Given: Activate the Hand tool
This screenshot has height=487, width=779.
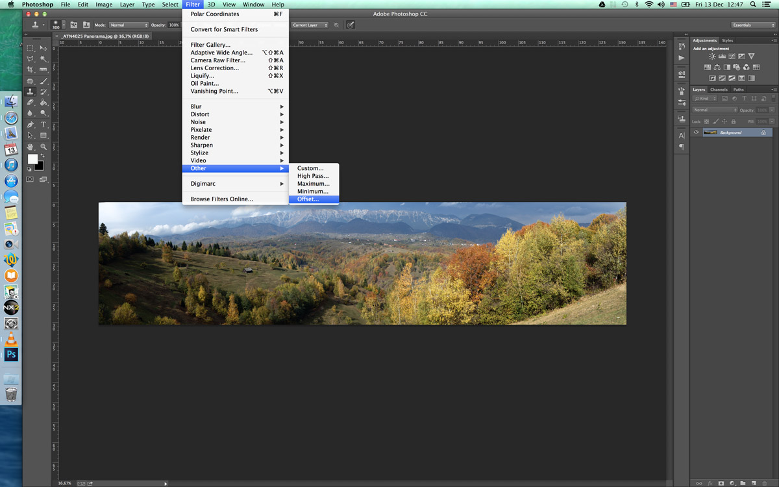Looking at the screenshot, I should click(31, 147).
